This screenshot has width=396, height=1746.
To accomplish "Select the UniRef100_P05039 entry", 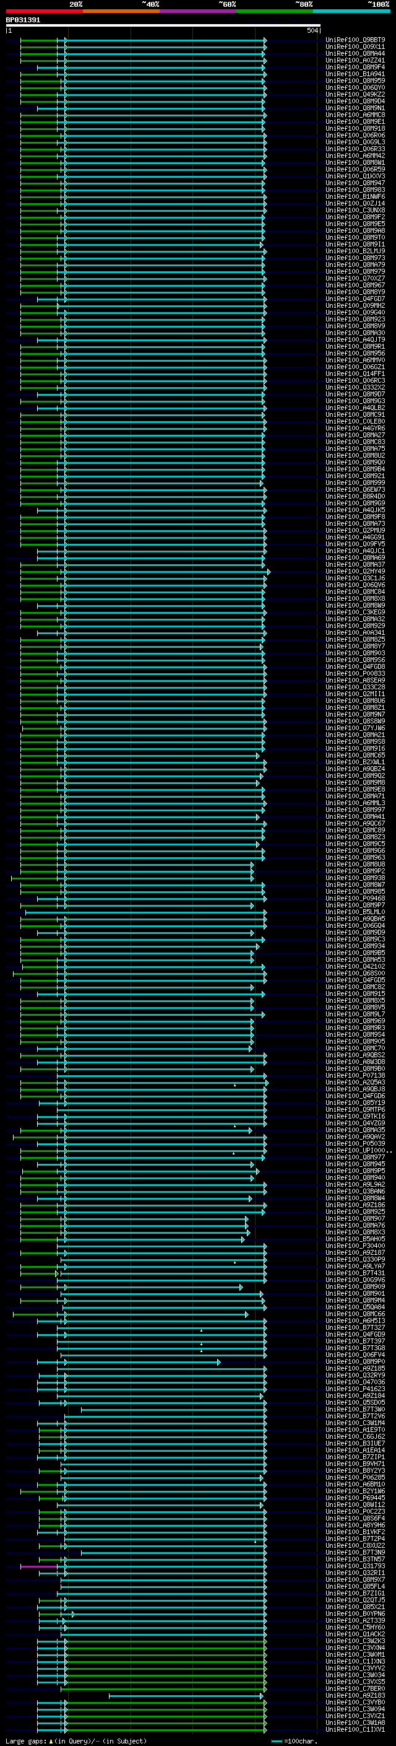I will (x=355, y=1143).
